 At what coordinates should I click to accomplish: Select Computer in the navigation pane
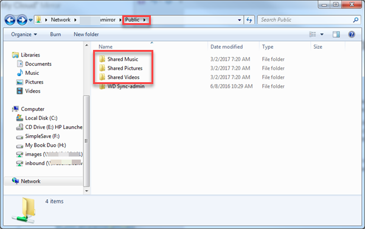click(x=33, y=109)
